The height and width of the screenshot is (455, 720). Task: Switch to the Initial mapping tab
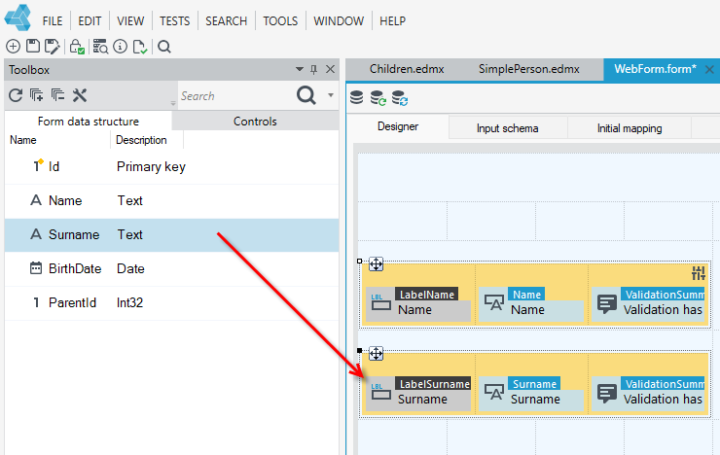[x=630, y=128]
